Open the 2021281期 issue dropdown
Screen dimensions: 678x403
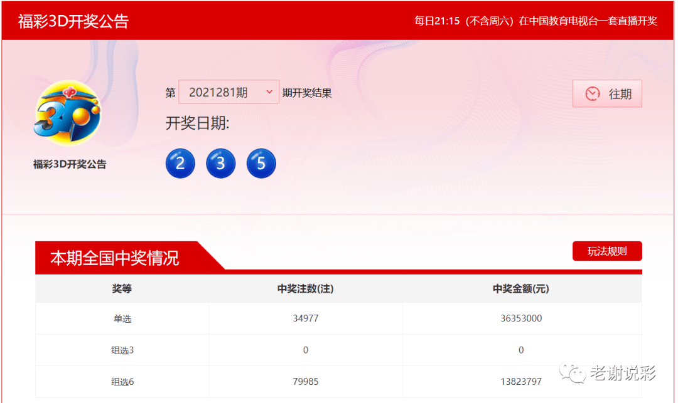(x=229, y=92)
